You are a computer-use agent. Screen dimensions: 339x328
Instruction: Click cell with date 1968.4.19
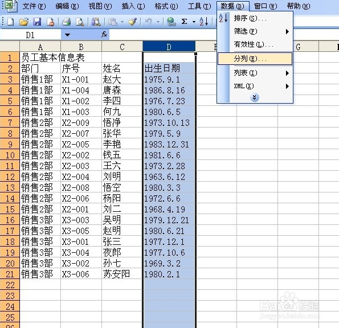pos(169,209)
